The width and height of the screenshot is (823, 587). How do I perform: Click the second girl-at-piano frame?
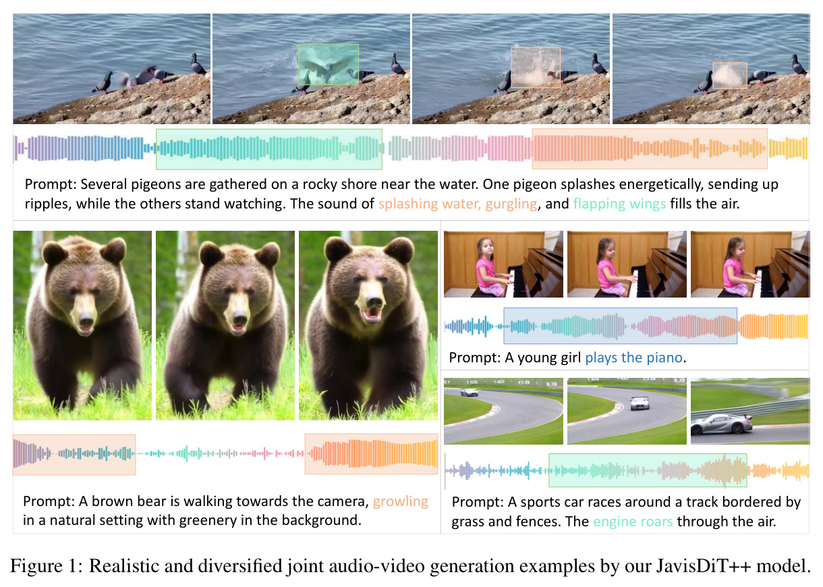coord(627,264)
